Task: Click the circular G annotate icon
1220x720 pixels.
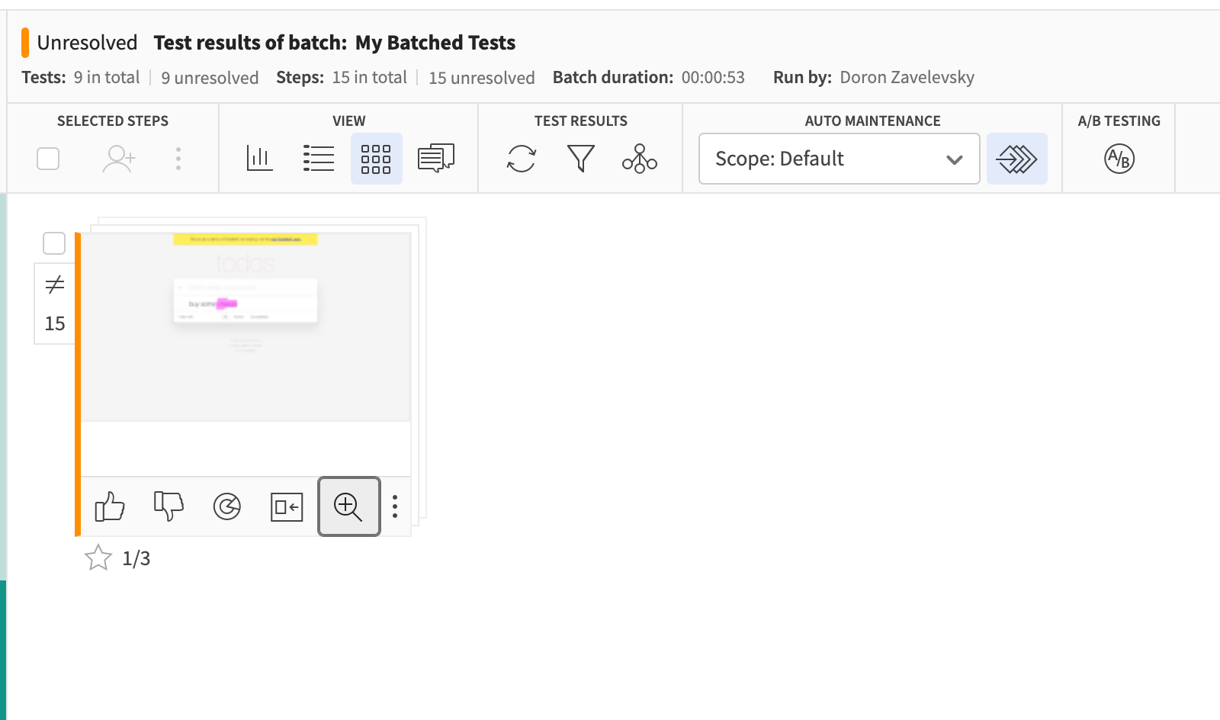Action: [x=227, y=506]
